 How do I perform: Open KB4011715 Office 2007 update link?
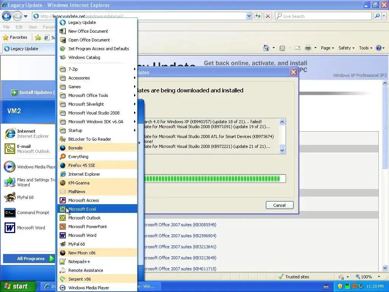click(180, 269)
